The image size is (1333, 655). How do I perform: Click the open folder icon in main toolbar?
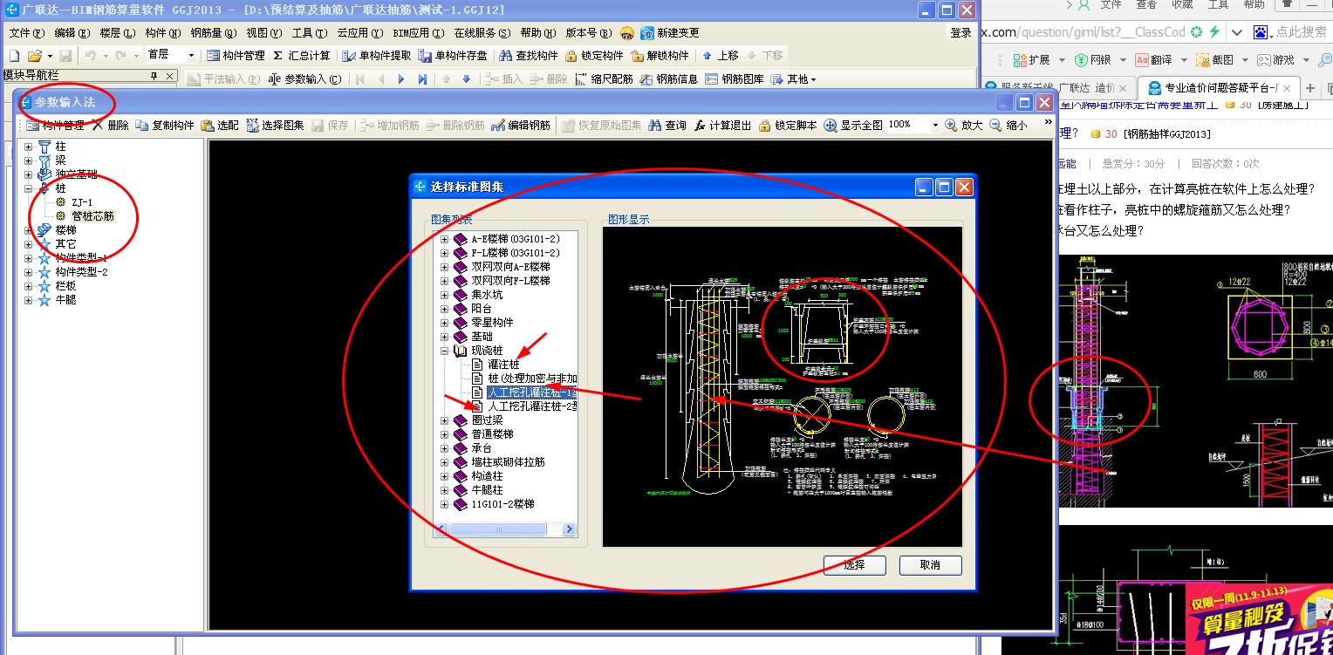coord(34,55)
